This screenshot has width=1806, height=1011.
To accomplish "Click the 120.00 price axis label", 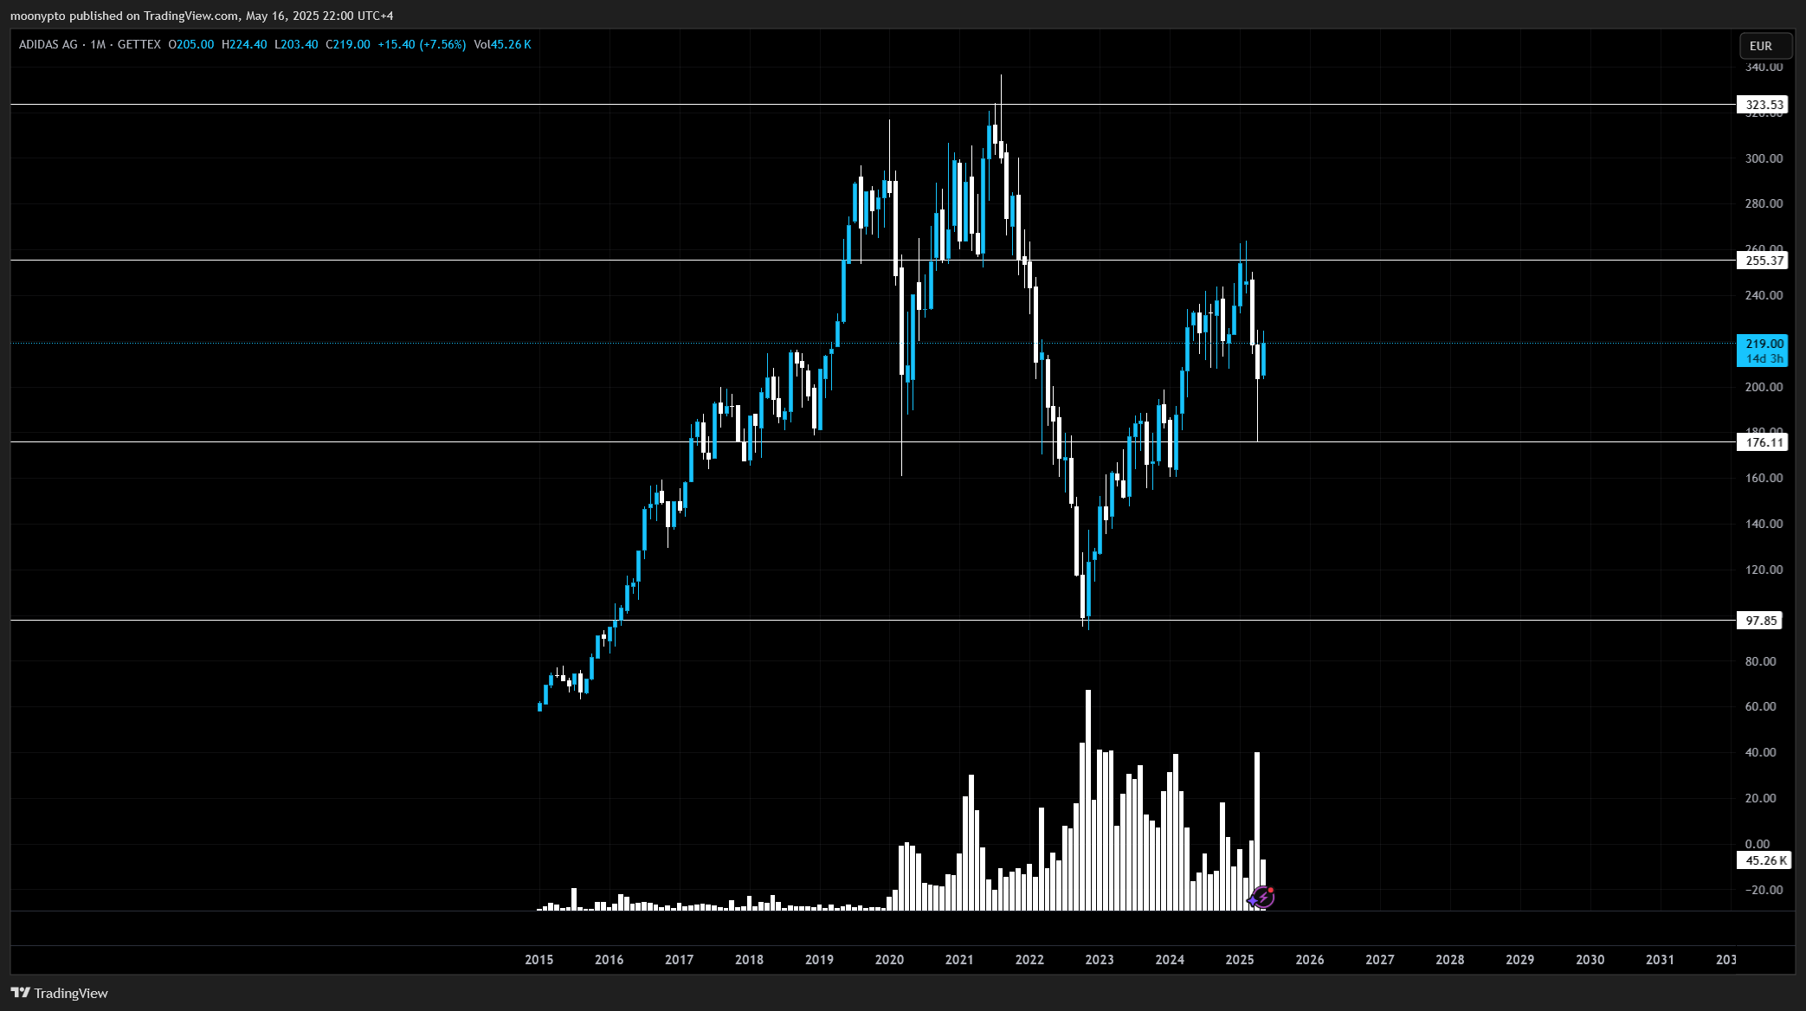I will 1764,570.
